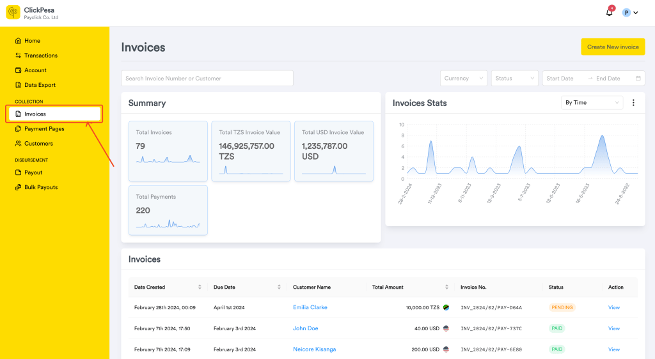Click the Customer Name column header
This screenshot has width=655, height=359.
click(312, 287)
